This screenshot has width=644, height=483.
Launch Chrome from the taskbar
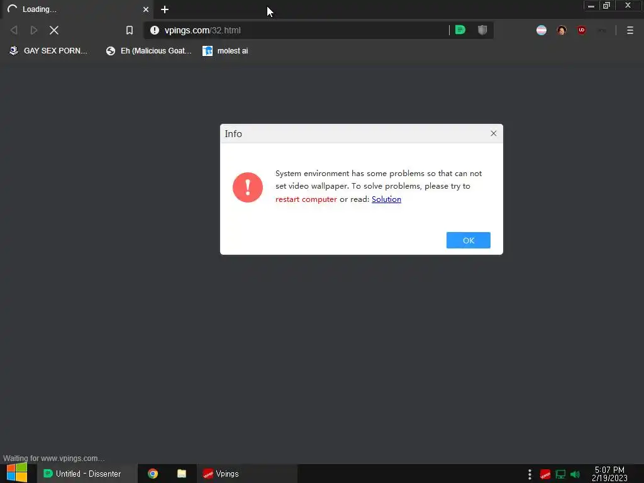tap(153, 474)
